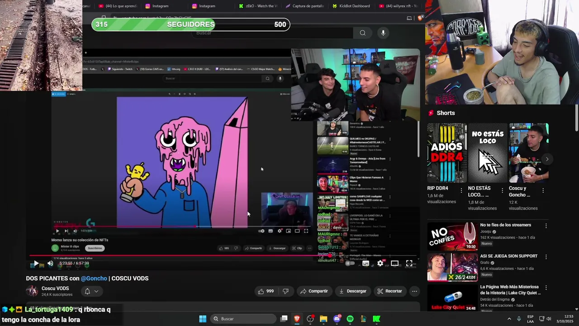Open the Windows Start menu
Image resolution: width=579 pixels, height=326 pixels.
tap(203, 319)
